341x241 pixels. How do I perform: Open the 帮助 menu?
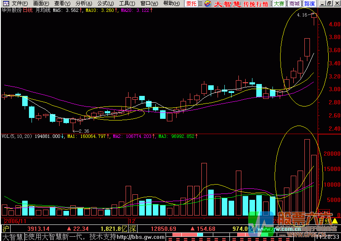pyautogui.click(x=171, y=3)
